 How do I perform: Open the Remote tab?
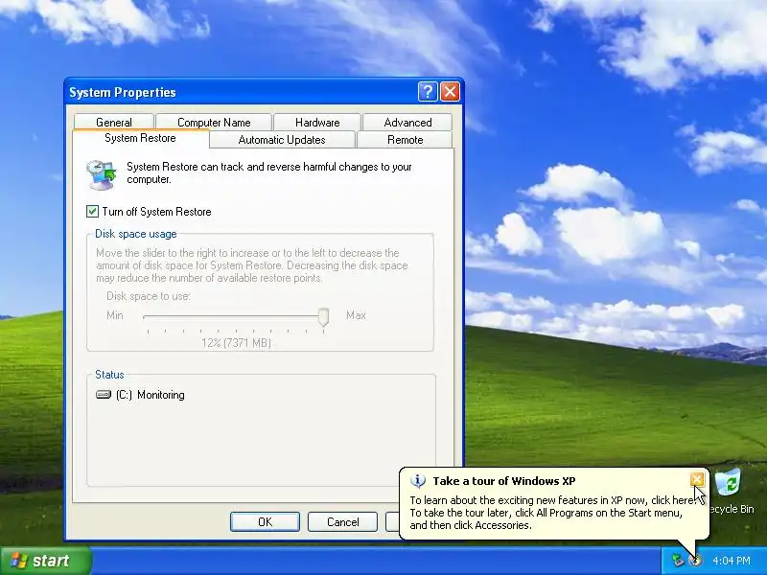coord(405,140)
